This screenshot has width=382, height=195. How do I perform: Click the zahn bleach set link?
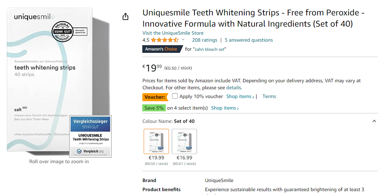[x=209, y=49]
